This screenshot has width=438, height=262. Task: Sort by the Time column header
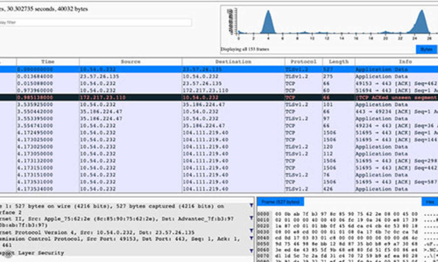coord(48,62)
